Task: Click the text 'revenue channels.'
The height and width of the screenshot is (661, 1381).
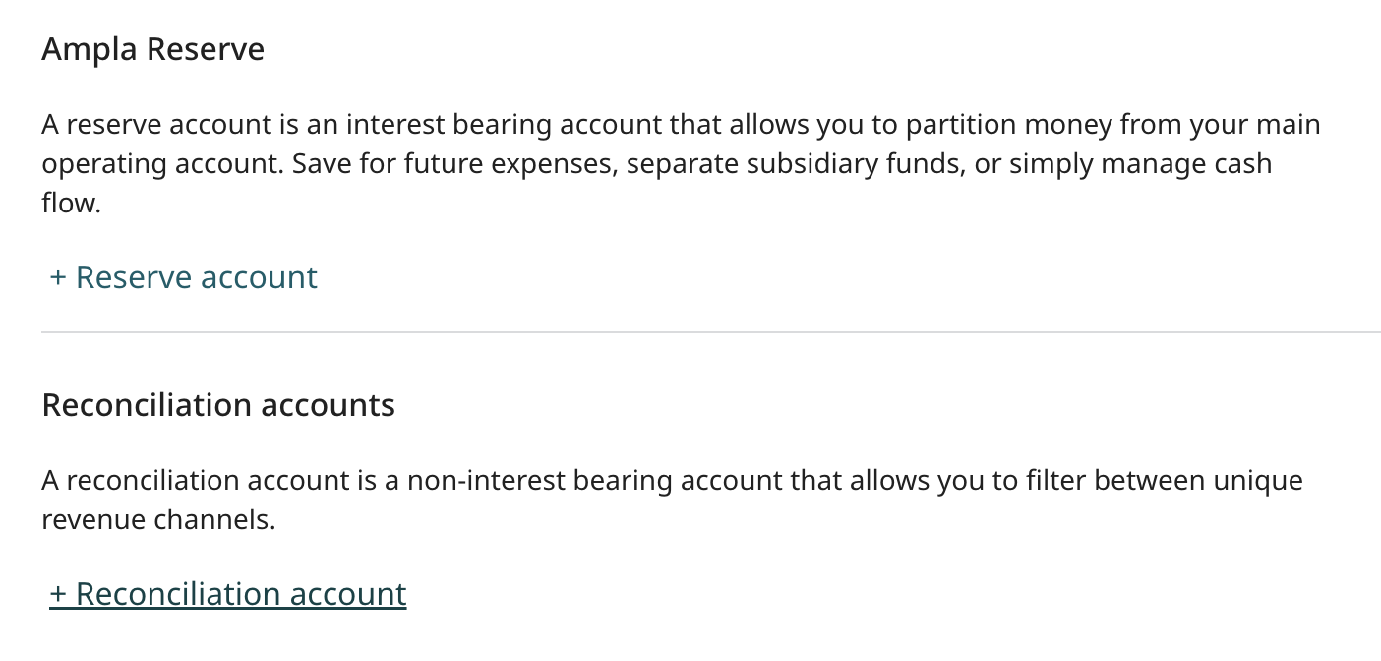Action: 159,520
